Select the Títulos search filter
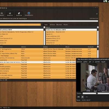109x109 pixels. (65, 25)
